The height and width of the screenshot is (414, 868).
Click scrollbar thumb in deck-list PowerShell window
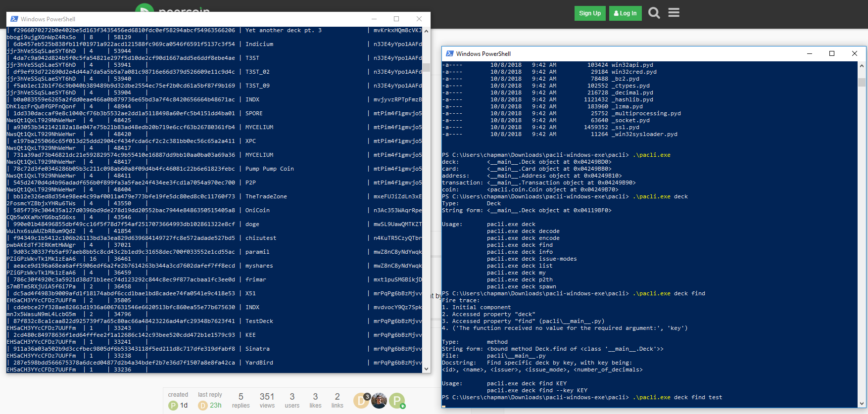click(426, 67)
